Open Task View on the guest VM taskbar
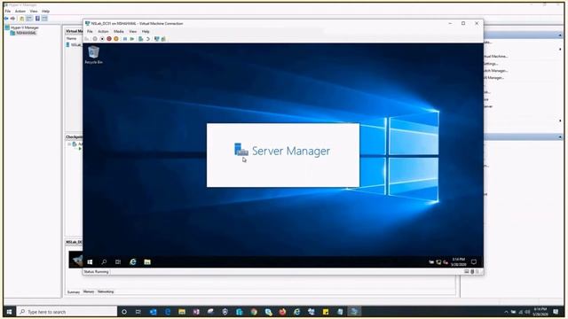 [118, 262]
